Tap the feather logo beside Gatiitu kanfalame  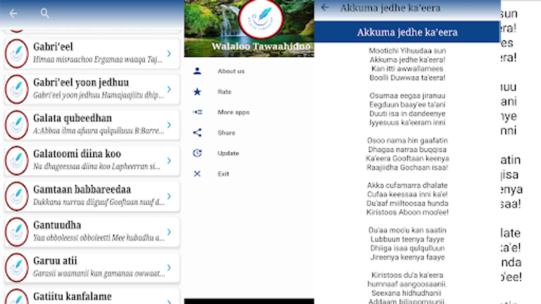point(17,297)
